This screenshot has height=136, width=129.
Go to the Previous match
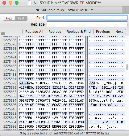(x=103, y=32)
